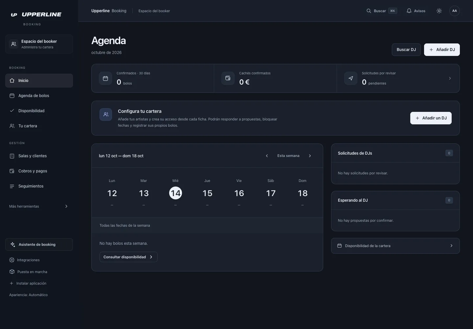Click the wallet icon in Cachés confirmados card
473x329 pixels.
(228, 78)
